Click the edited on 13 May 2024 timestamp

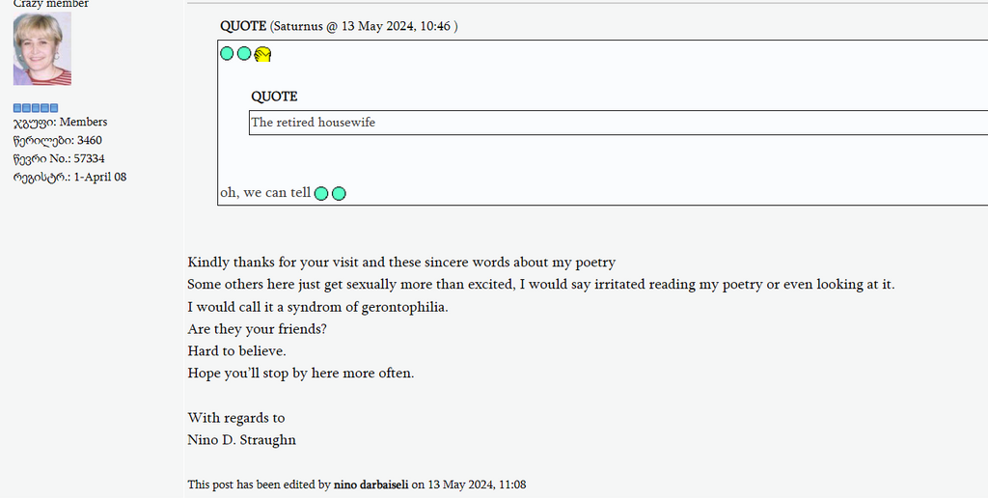(x=477, y=485)
